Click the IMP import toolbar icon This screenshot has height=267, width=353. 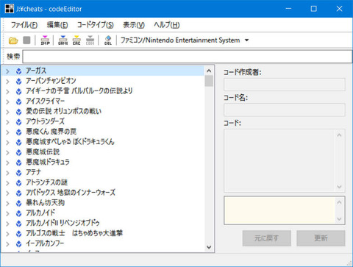pos(45,40)
